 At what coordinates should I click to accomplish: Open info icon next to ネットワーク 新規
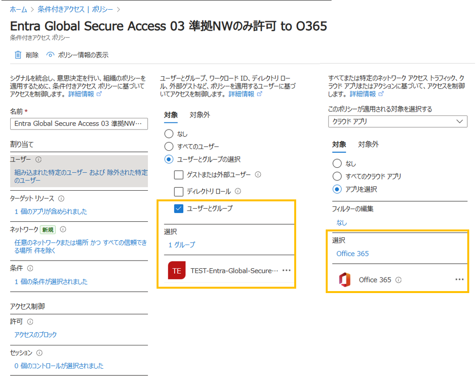point(63,229)
